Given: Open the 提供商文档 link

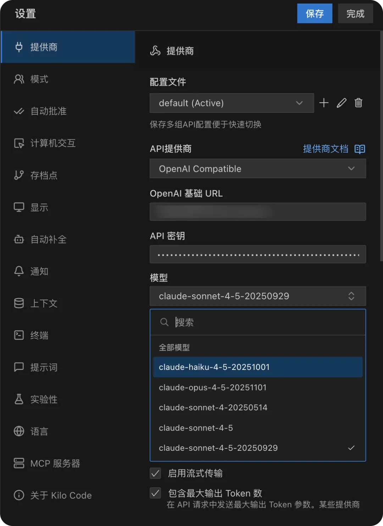Looking at the screenshot, I should click(x=326, y=149).
